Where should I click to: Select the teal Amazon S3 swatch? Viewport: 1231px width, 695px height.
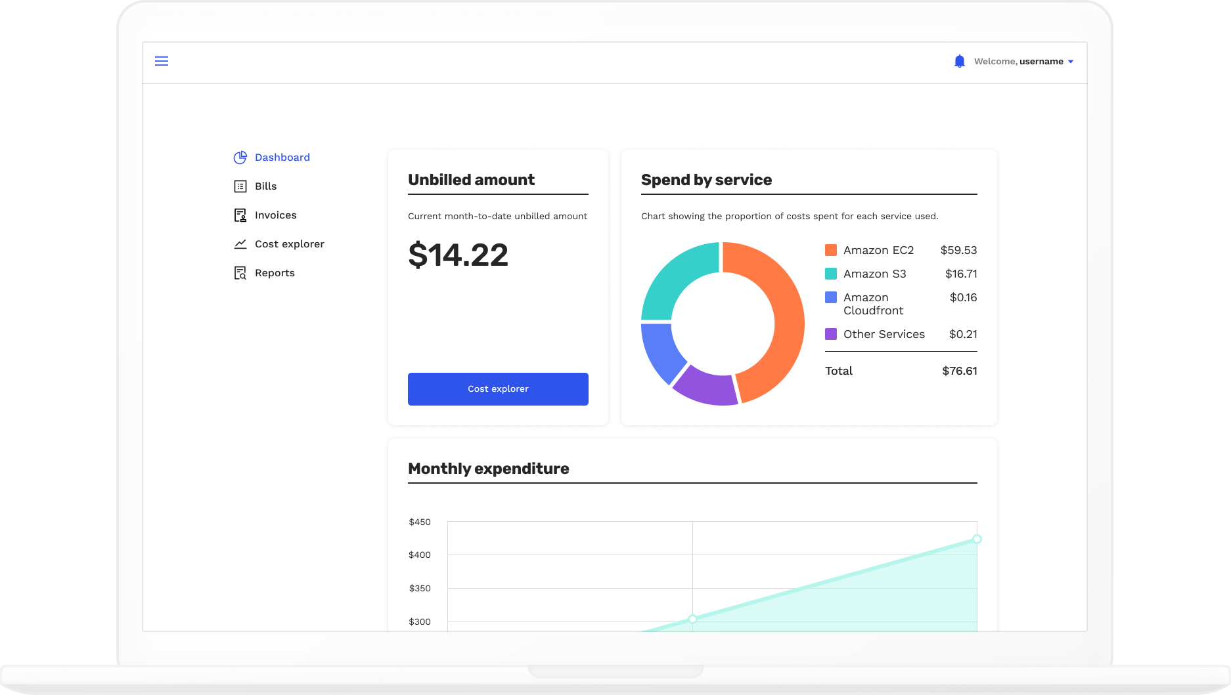(x=831, y=274)
